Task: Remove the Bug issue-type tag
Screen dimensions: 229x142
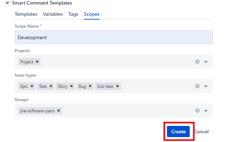Action: coord(90,86)
